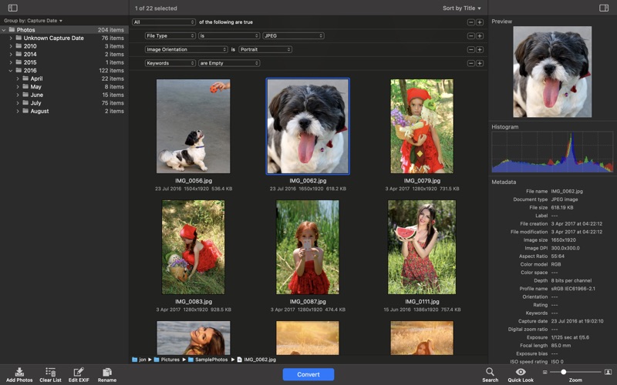Screen dimensions: 617x385
Task: Select the June folder row
Action: (64, 95)
